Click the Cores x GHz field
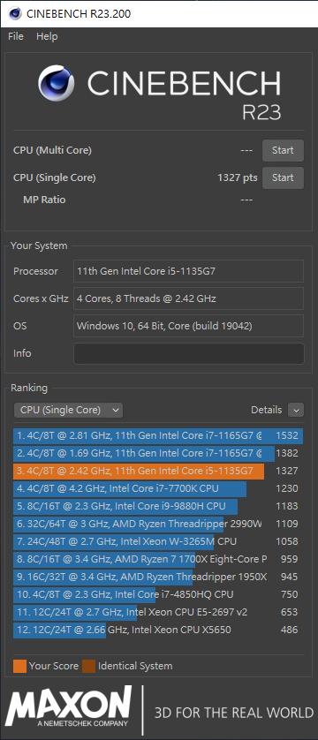 point(189,298)
